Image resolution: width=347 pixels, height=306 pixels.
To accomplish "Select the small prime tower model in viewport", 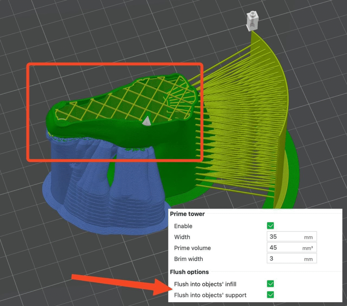I will point(252,20).
